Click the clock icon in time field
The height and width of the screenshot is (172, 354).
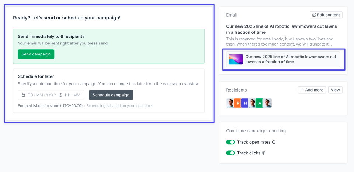click(x=60, y=95)
